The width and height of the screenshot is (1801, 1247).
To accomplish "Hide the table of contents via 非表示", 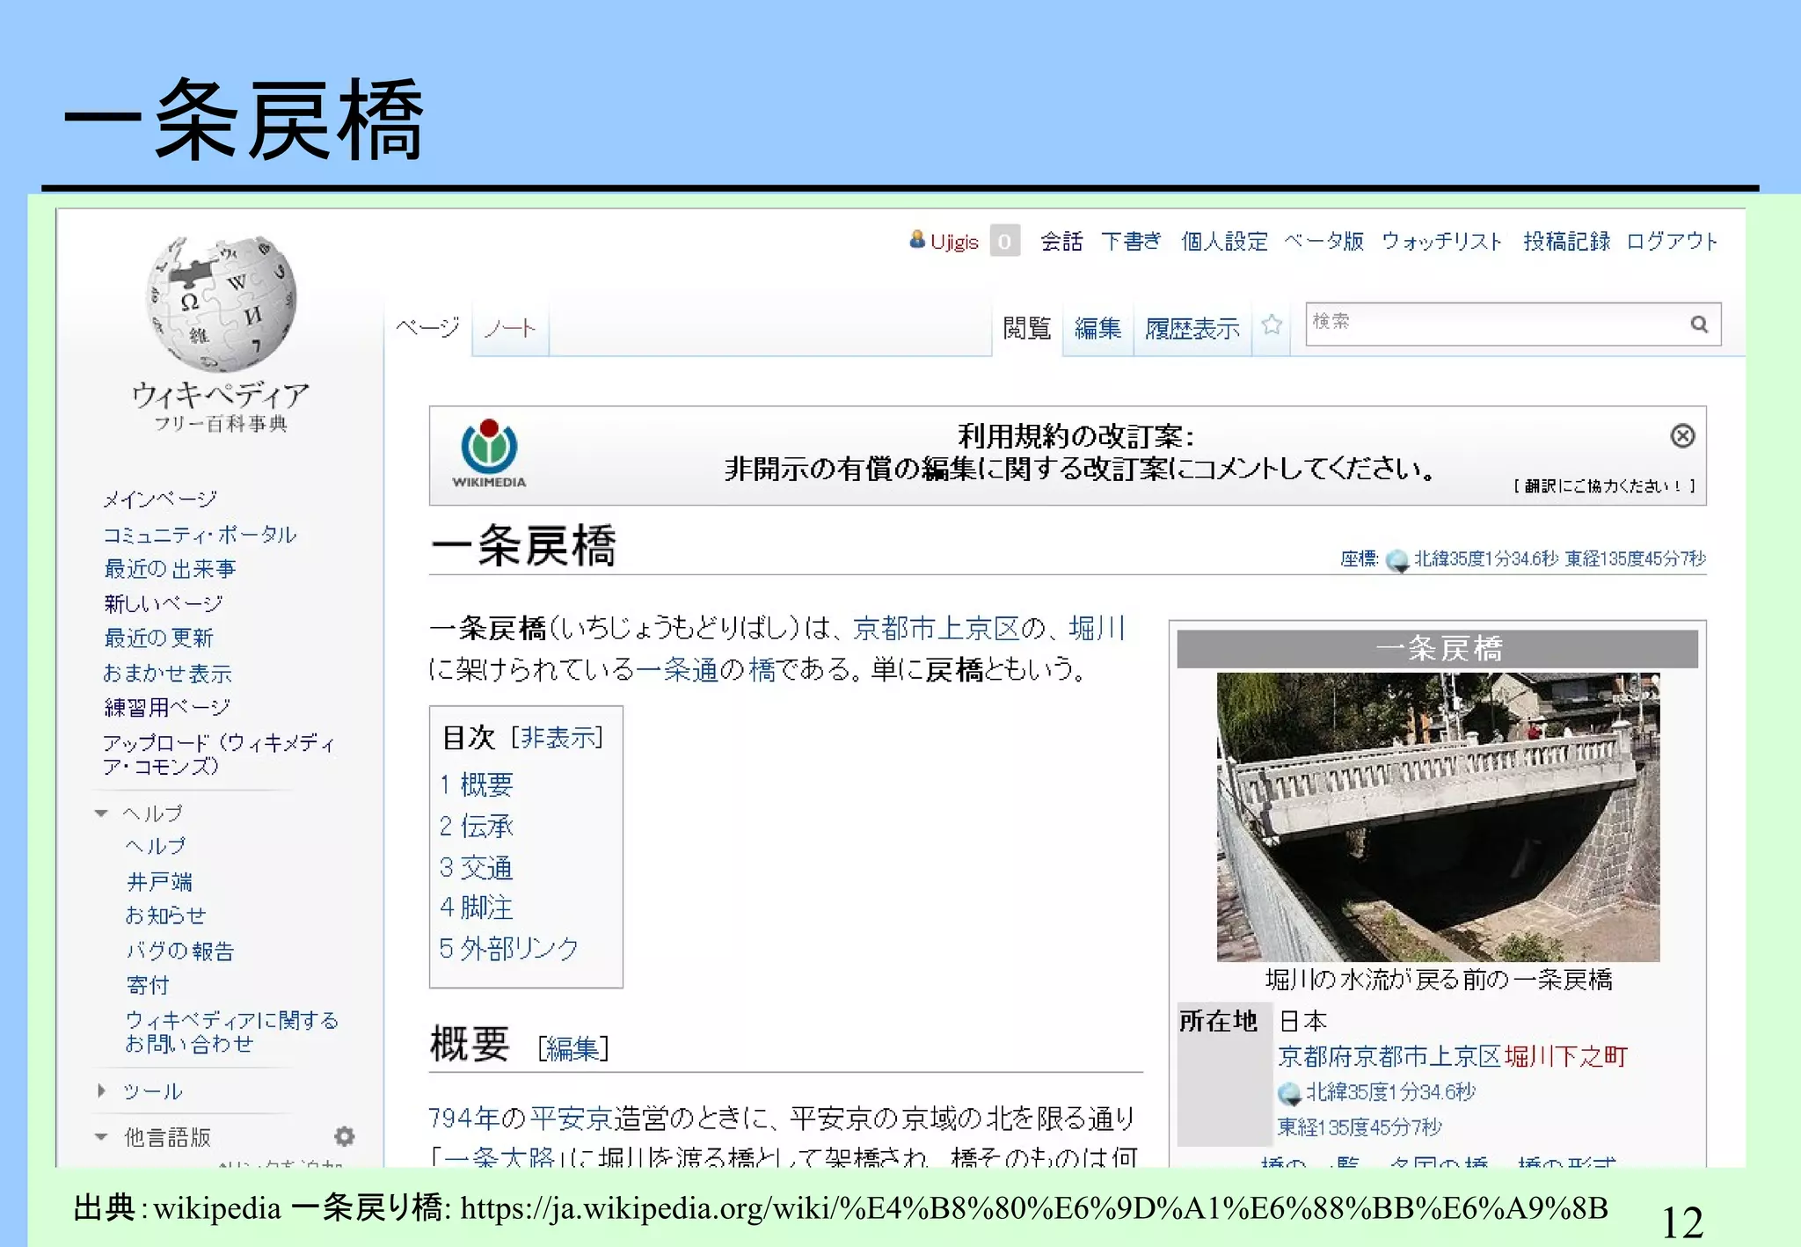I will tap(559, 737).
